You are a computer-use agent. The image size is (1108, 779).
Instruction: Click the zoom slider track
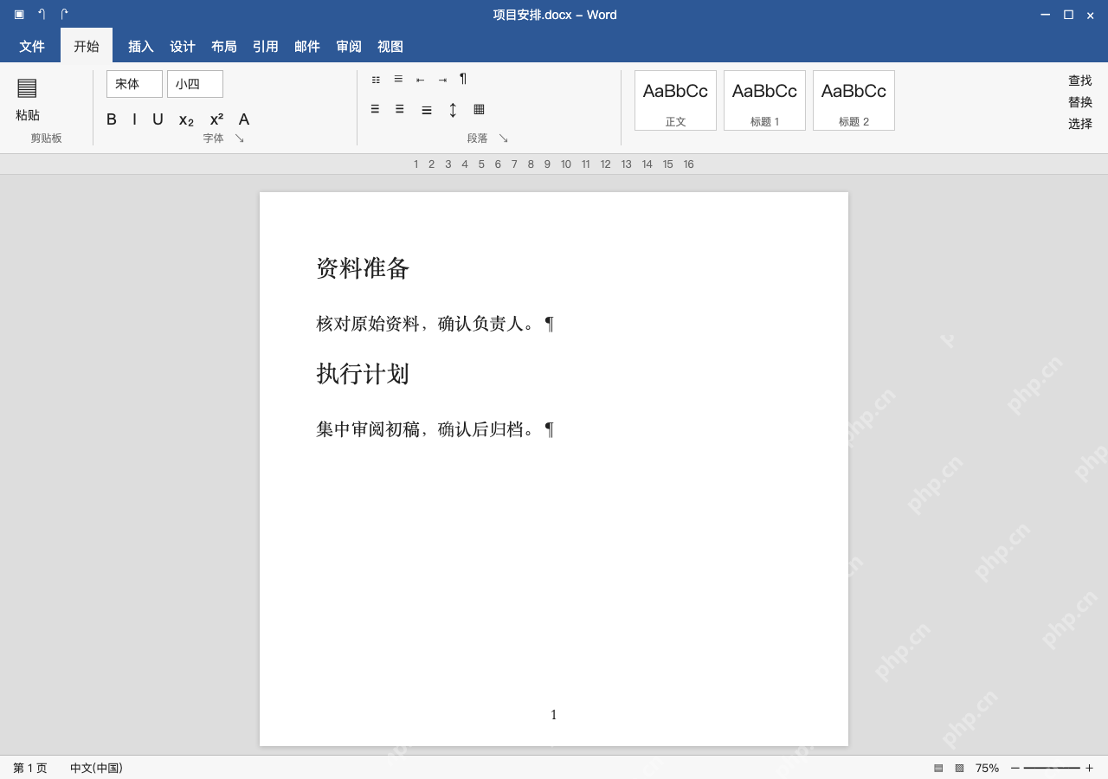click(1052, 768)
